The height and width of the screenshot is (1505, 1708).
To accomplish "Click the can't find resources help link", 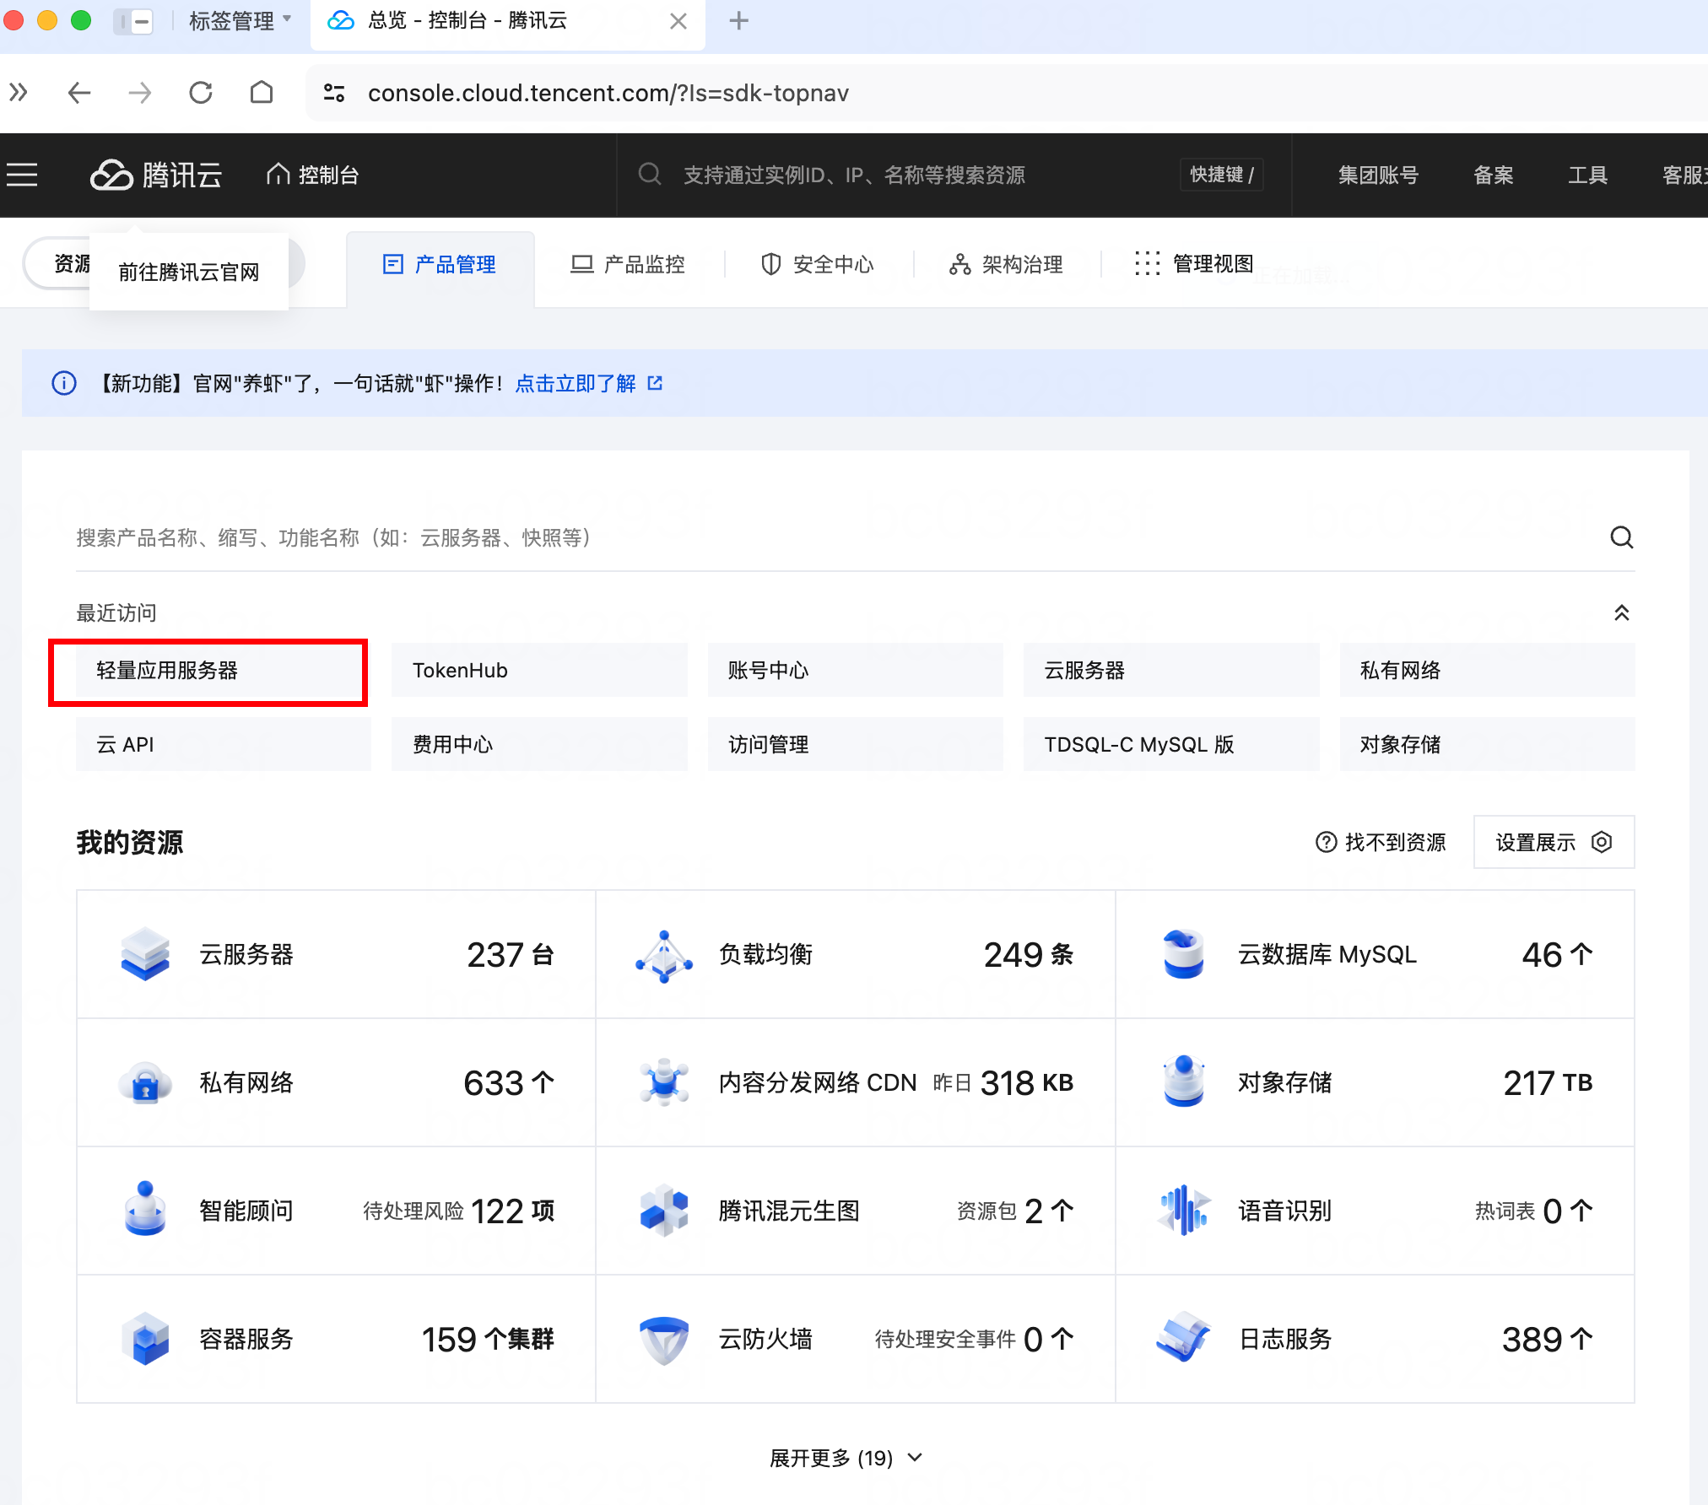I will (1381, 842).
